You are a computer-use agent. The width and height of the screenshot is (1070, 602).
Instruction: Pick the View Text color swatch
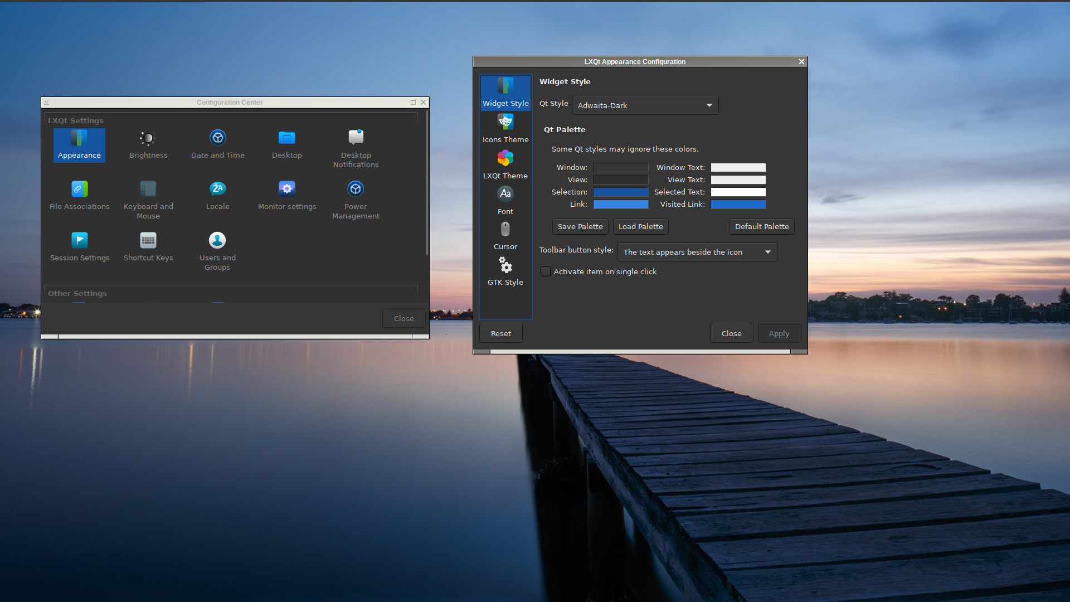738,179
